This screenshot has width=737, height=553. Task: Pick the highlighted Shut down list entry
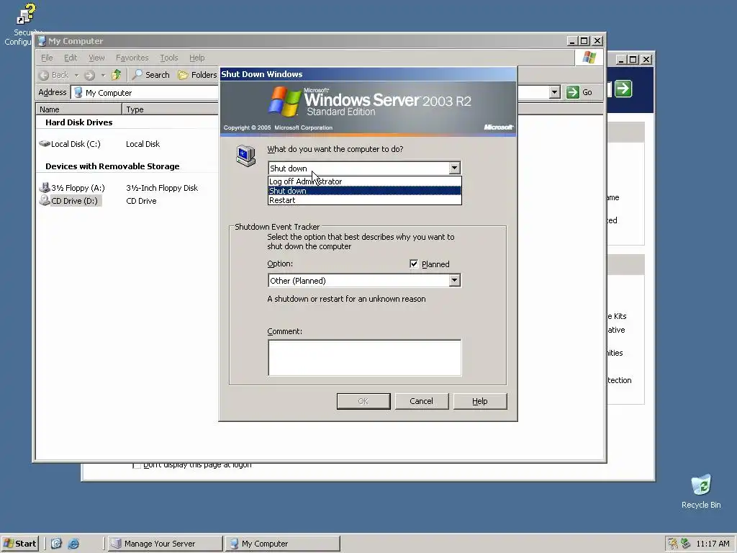[x=365, y=191]
